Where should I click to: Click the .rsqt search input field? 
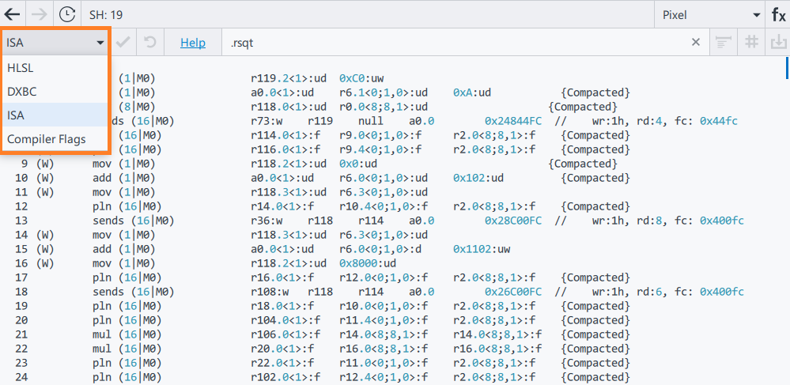pos(459,43)
